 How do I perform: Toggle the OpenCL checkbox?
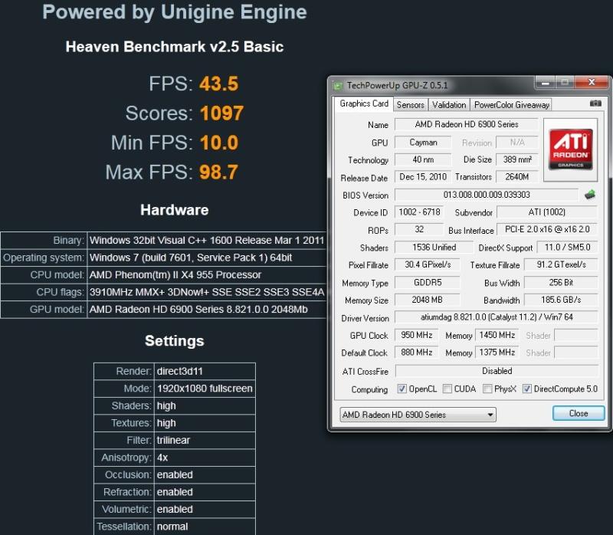[x=402, y=389]
